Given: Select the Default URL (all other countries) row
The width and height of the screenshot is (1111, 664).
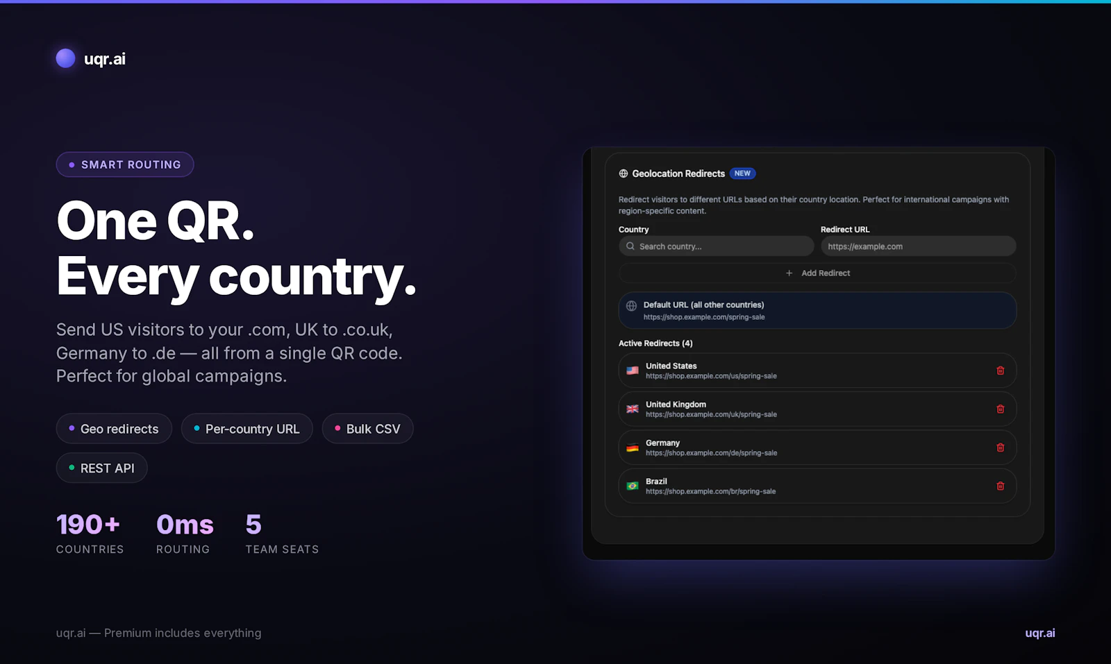Looking at the screenshot, I should (817, 310).
